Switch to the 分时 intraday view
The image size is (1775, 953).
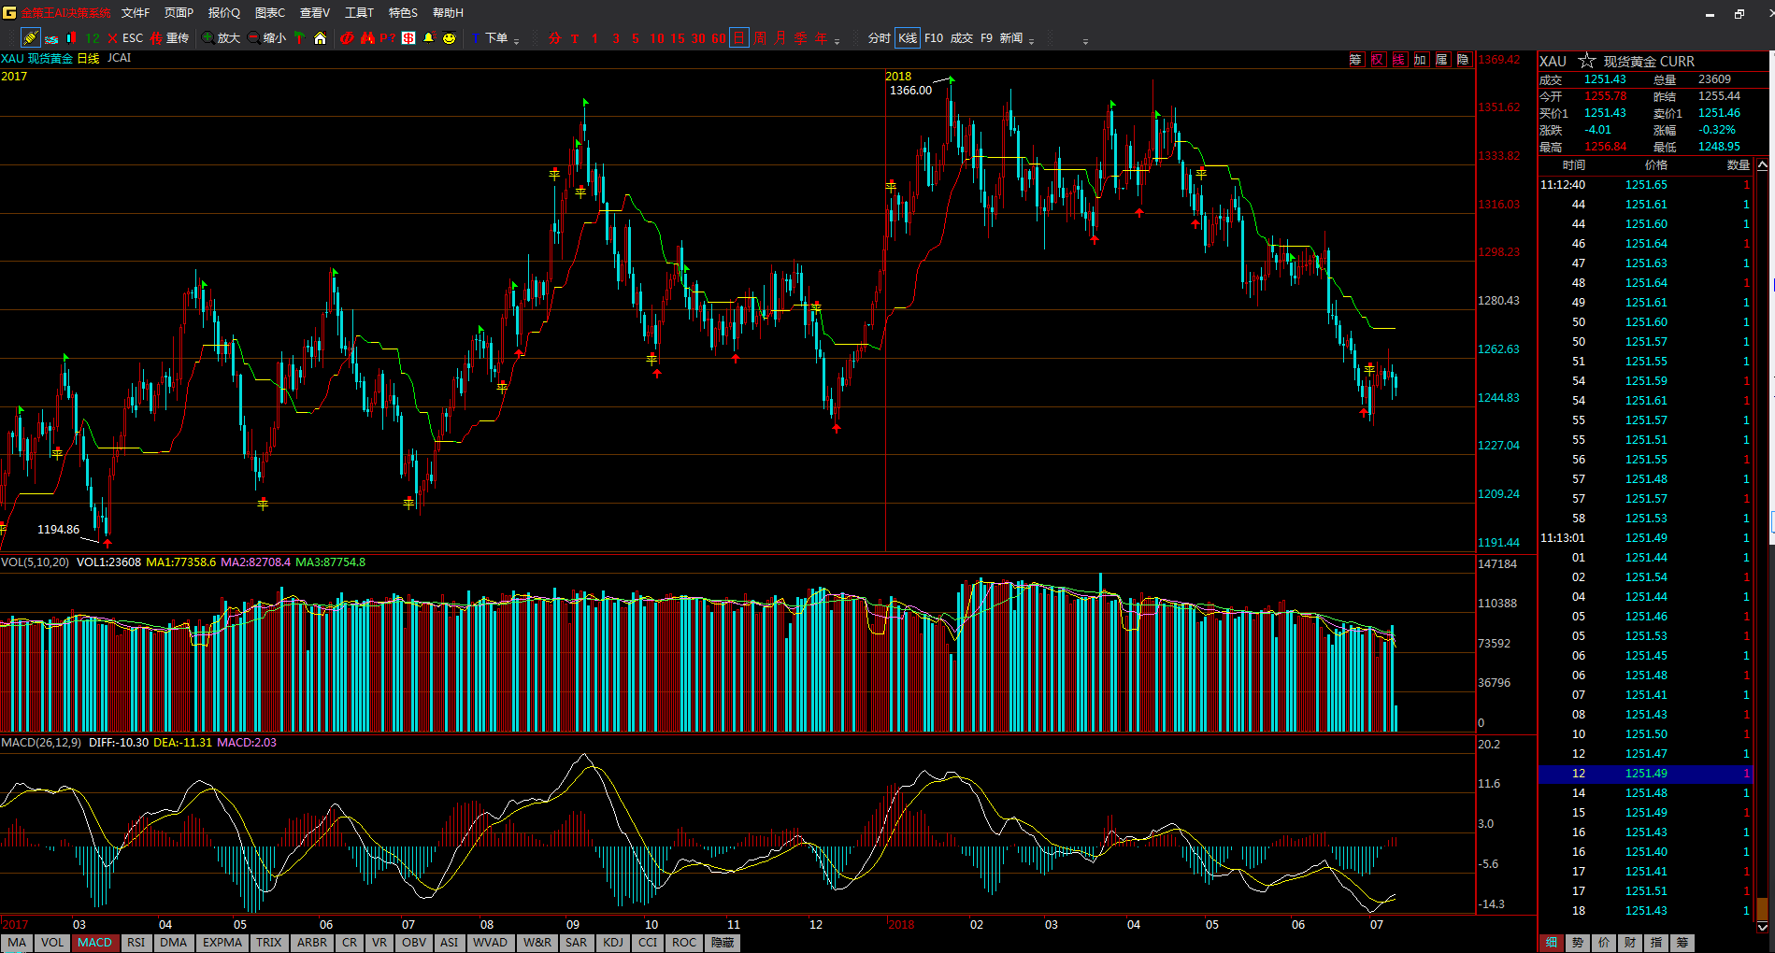coord(879,38)
